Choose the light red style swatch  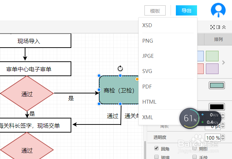tap(201, 69)
